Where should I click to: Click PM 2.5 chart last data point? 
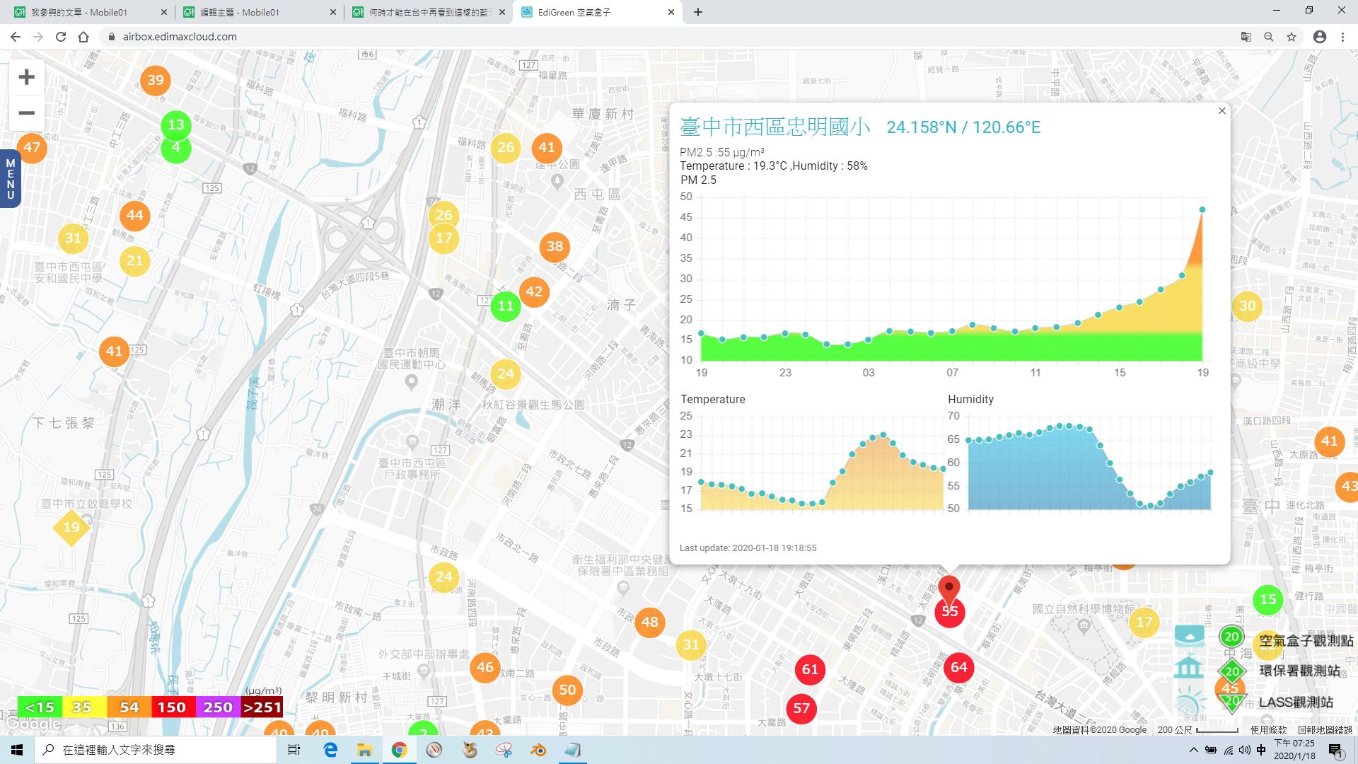pos(1202,209)
